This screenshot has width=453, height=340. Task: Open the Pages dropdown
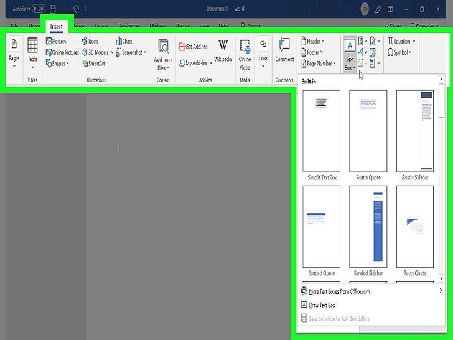[x=14, y=53]
